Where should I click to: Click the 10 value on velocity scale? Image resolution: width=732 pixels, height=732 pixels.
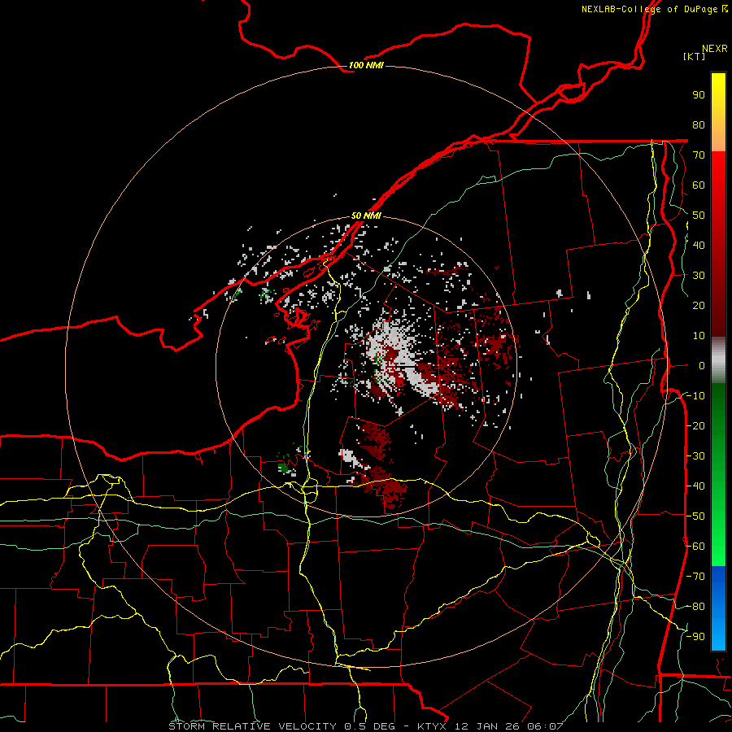(x=699, y=336)
